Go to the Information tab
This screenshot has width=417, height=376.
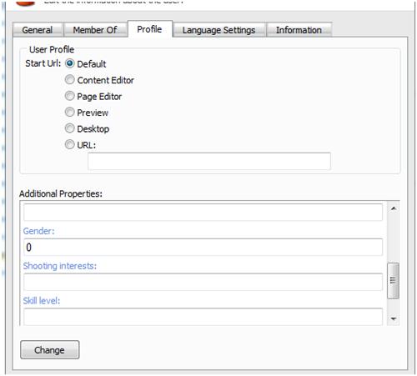point(299,30)
